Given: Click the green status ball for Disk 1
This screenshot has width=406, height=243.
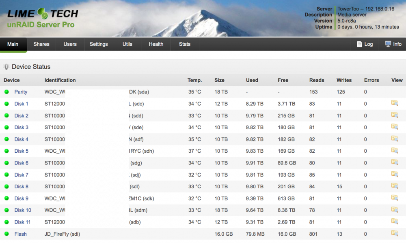Looking at the screenshot, I should (7, 104).
